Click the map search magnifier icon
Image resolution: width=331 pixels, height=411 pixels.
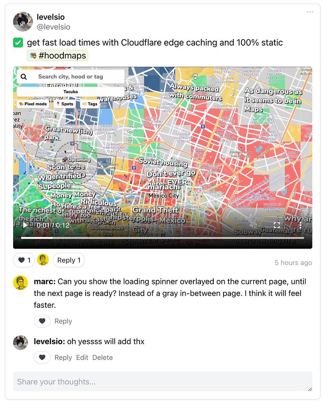(23, 76)
